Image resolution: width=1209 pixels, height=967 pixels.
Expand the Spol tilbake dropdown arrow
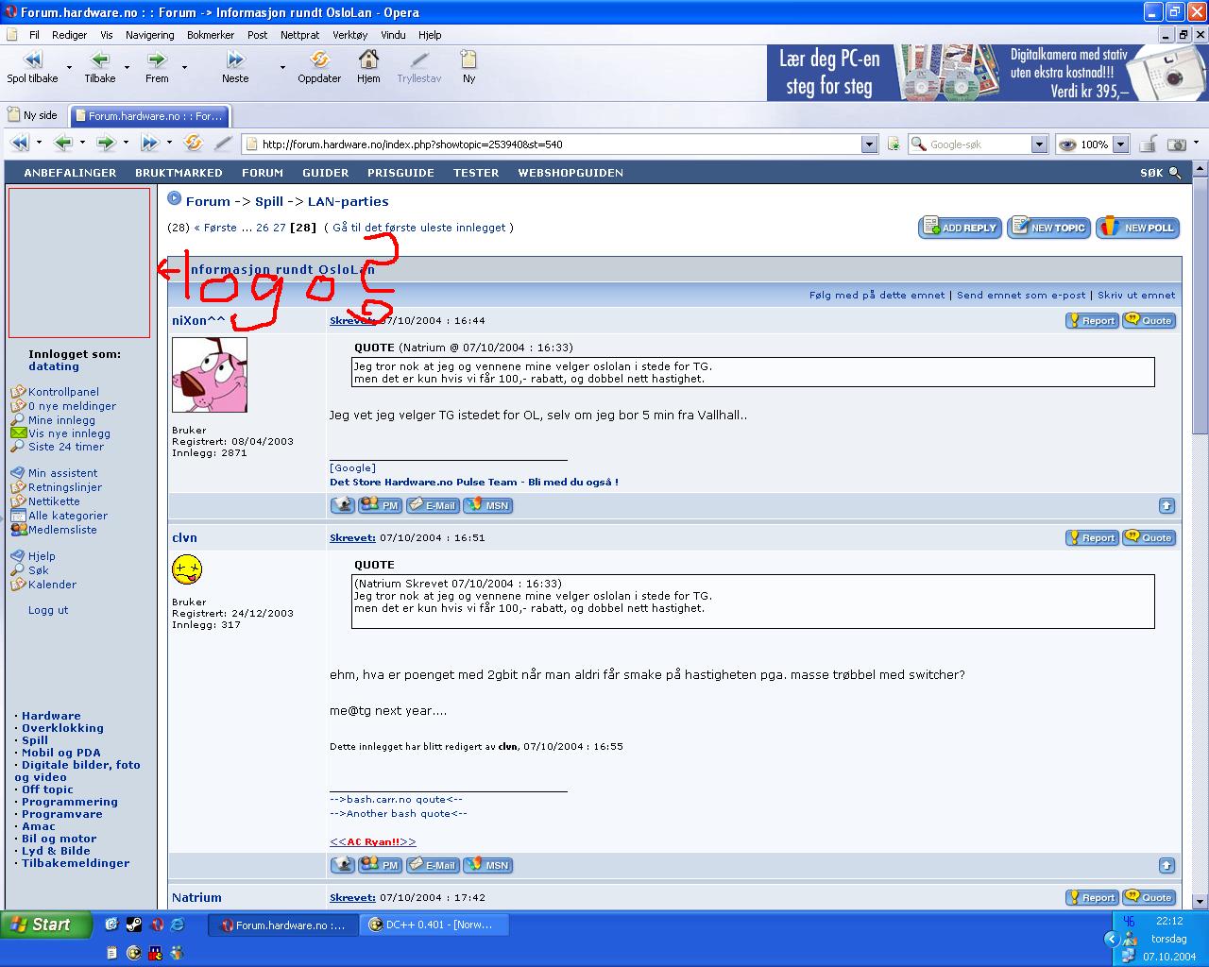coord(68,67)
